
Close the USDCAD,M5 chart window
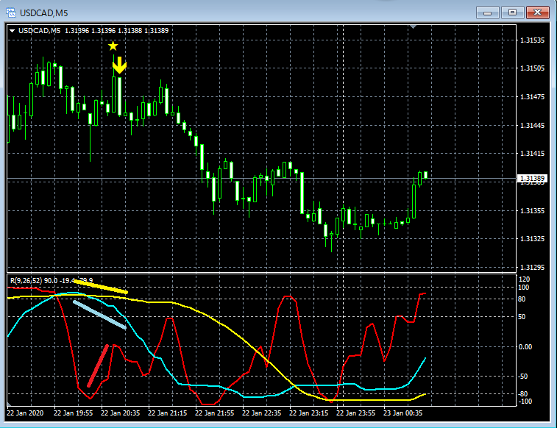537,13
